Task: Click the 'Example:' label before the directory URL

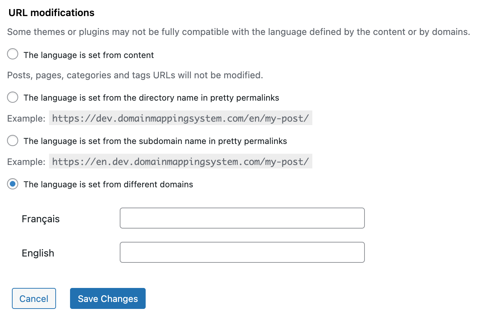Action: click(x=26, y=119)
